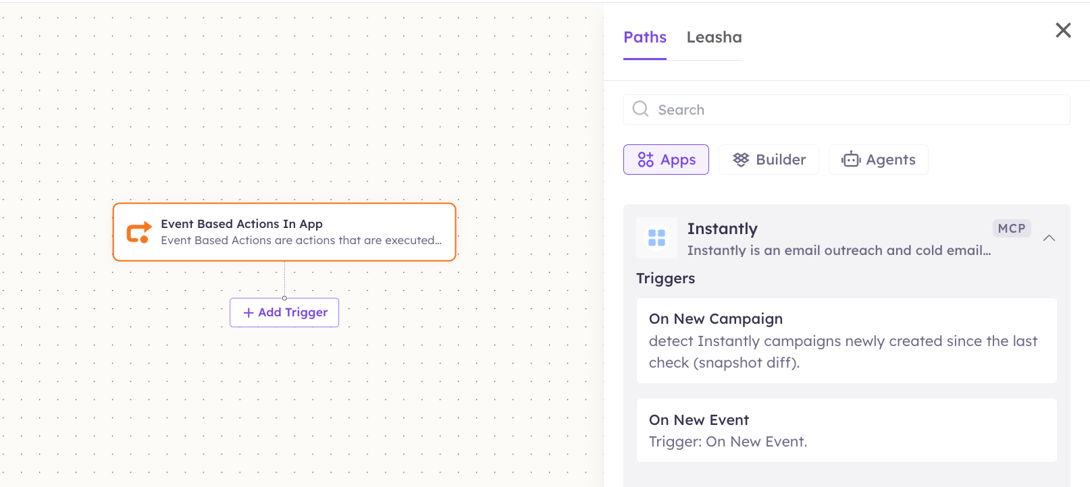The height and width of the screenshot is (487, 1090).
Task: Click the Add Trigger button
Action: click(284, 312)
